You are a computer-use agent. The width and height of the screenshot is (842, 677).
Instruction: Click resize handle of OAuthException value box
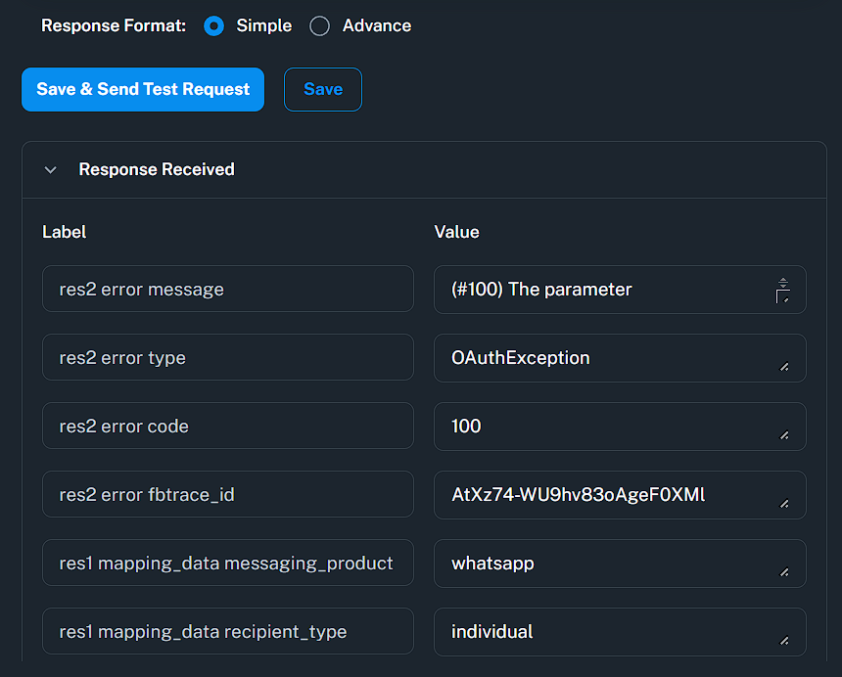click(784, 367)
